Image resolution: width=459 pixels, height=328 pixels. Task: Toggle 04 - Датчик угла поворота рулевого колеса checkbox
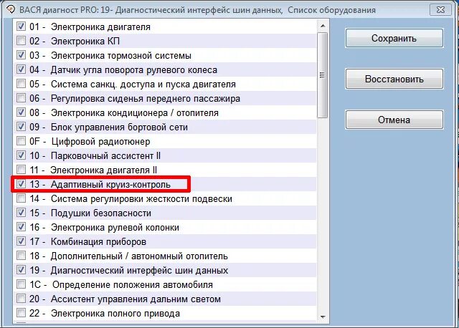[21, 69]
